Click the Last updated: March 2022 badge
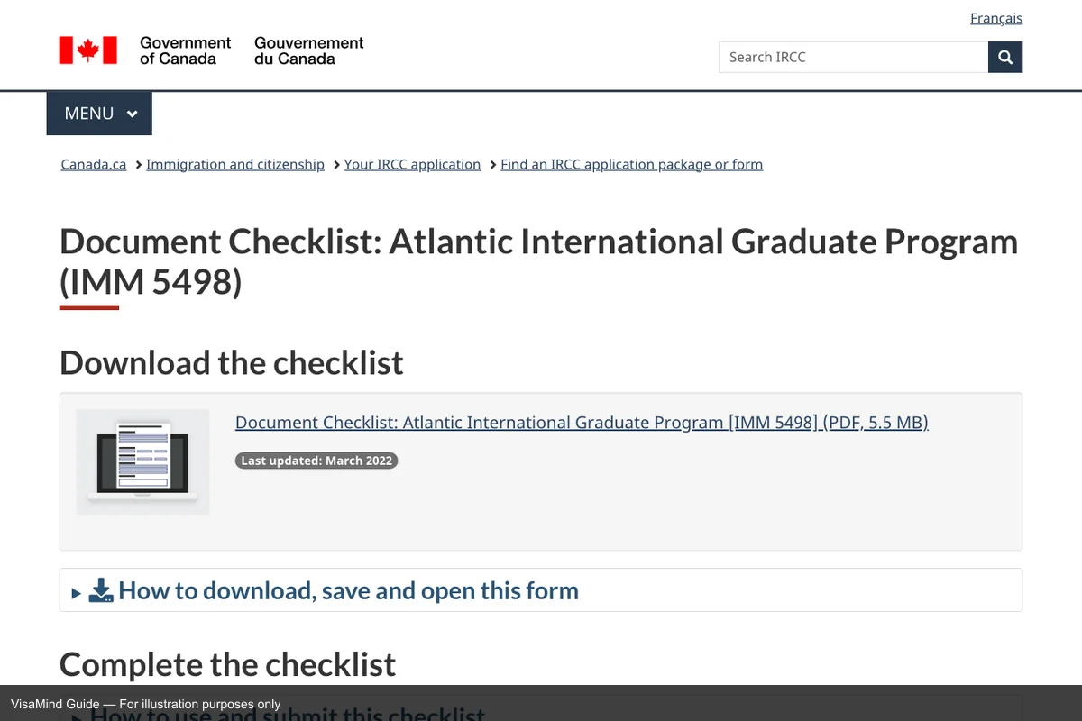This screenshot has height=721, width=1082. (316, 461)
